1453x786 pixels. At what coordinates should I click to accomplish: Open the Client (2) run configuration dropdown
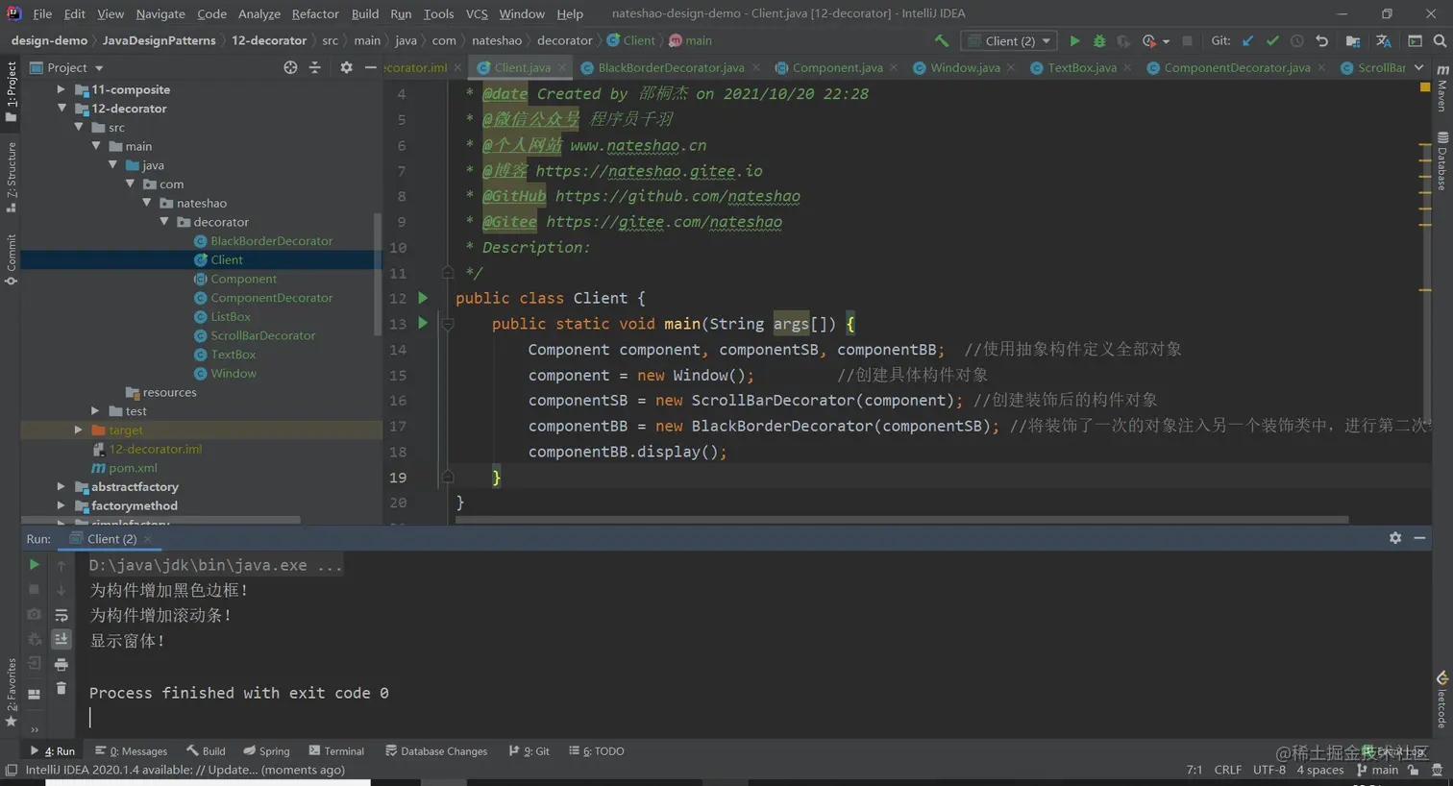[x=1010, y=40]
